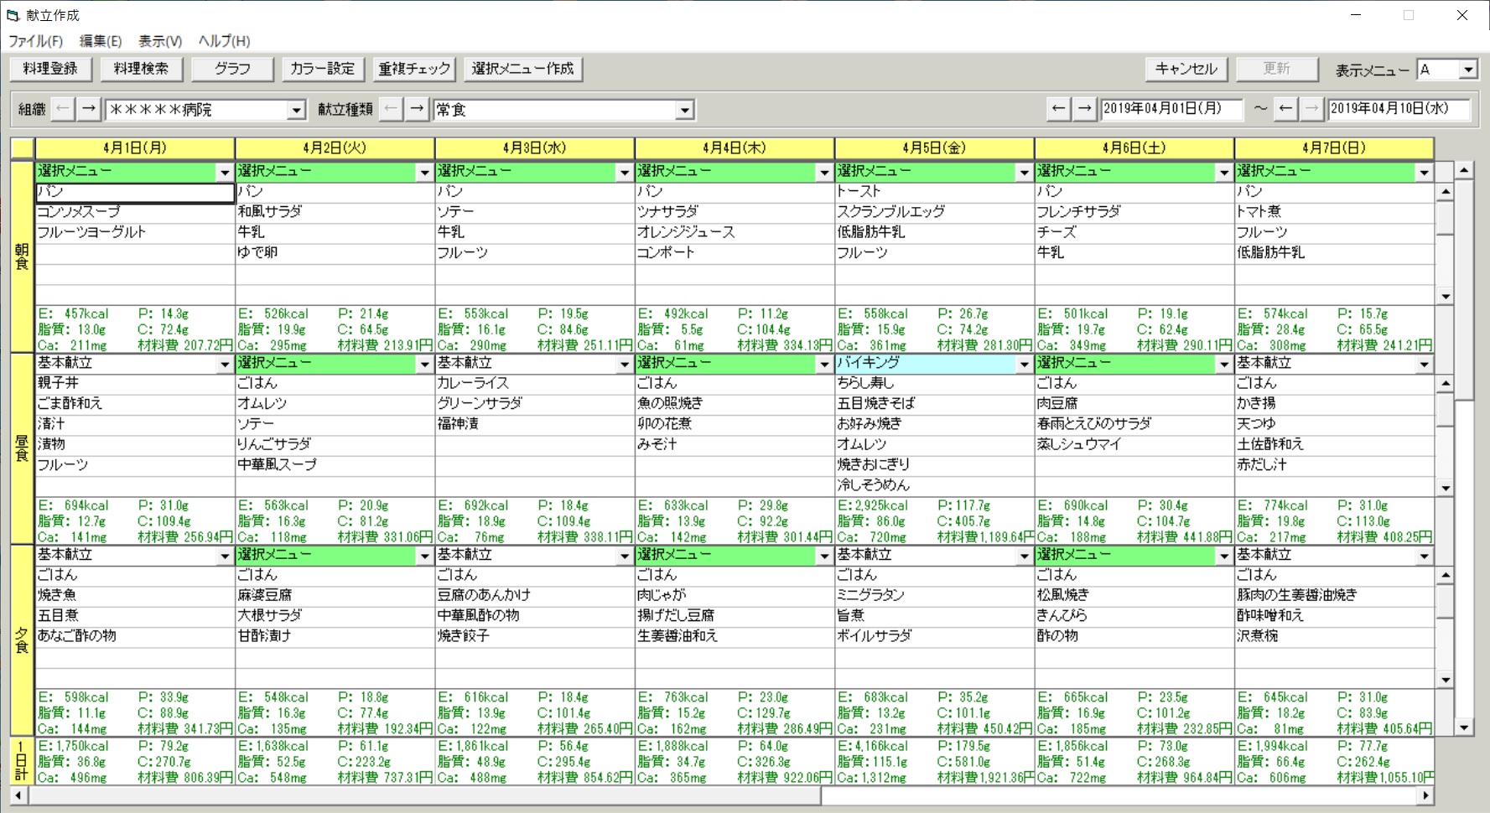Move start date back one day
This screenshot has height=813, width=1490.
click(x=1059, y=108)
